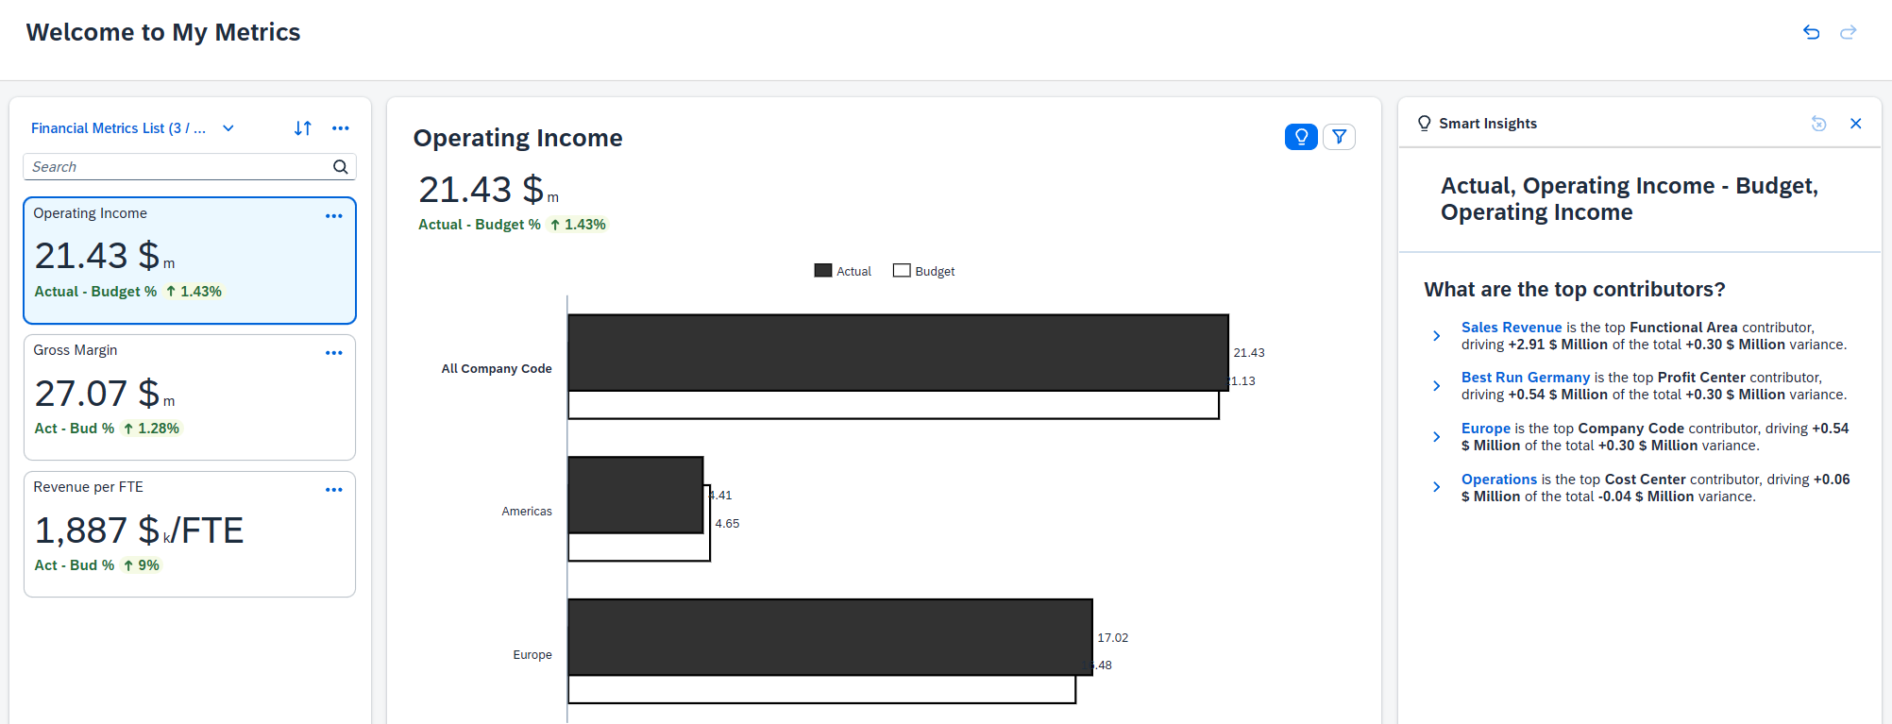This screenshot has height=724, width=1892.
Task: Toggle the Budget series in the chart legend
Action: [924, 271]
